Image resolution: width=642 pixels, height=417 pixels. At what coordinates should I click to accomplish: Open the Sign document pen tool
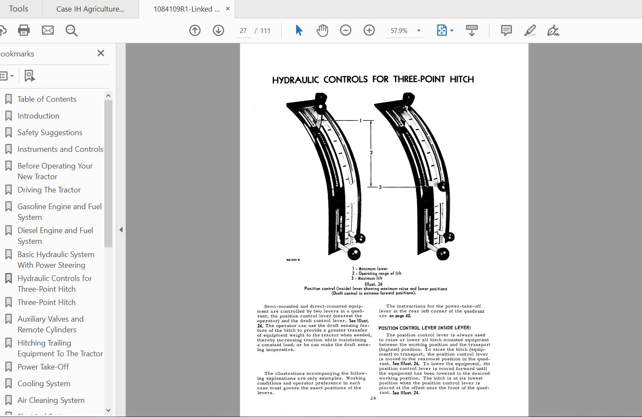(554, 30)
